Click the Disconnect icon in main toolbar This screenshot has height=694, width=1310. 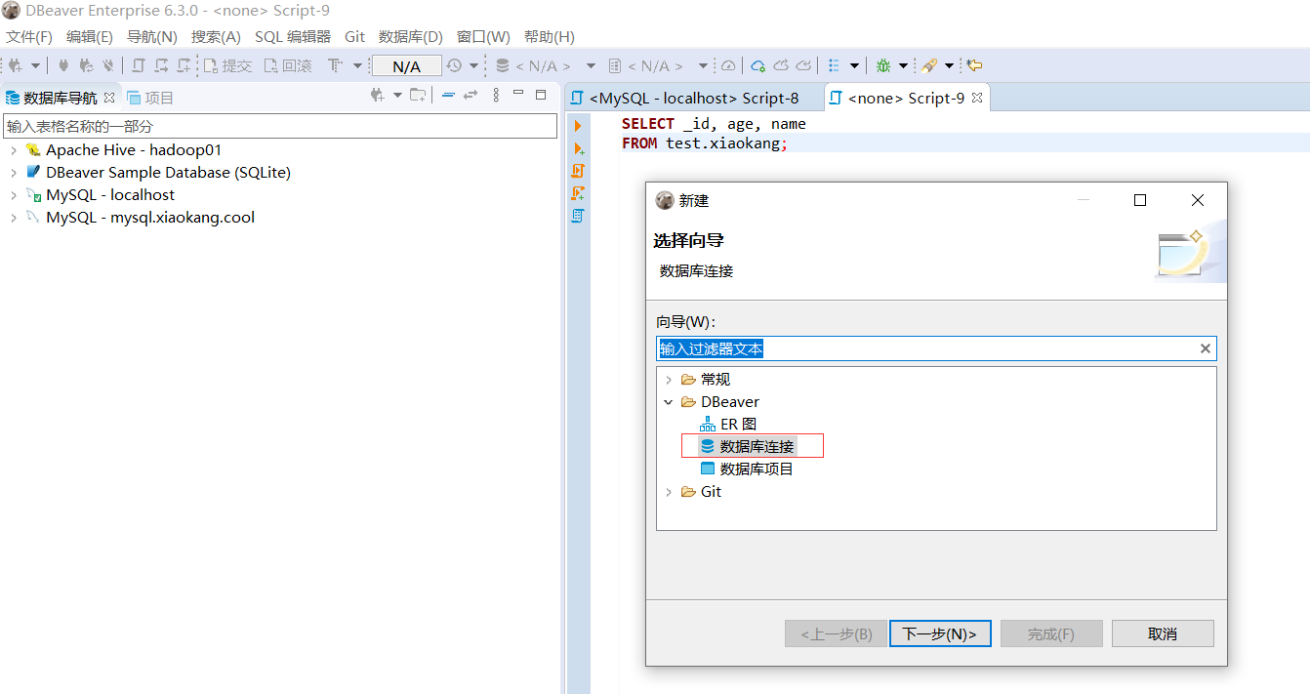(x=108, y=65)
